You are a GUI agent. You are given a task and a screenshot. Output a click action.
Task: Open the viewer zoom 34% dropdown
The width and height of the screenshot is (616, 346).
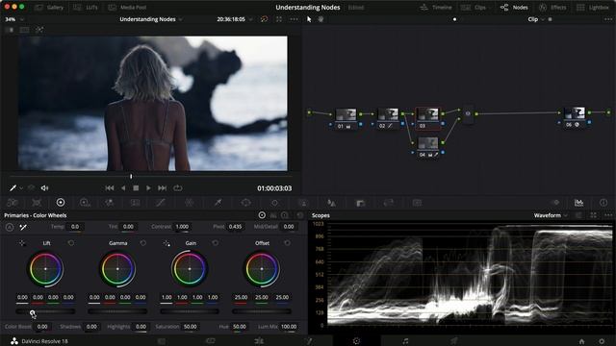pos(14,19)
